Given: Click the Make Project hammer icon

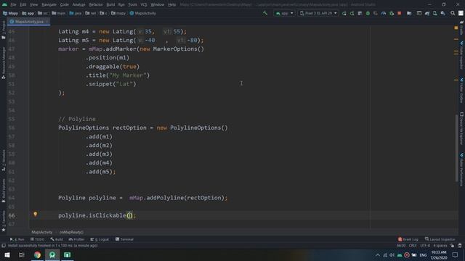Looking at the screenshot, I should click(x=264, y=13).
